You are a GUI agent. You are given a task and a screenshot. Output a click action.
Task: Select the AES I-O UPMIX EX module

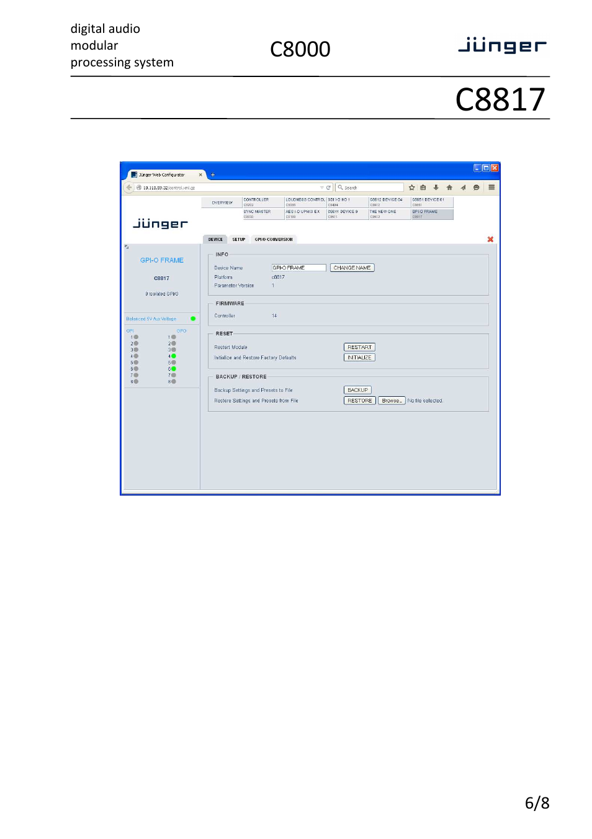[305, 214]
